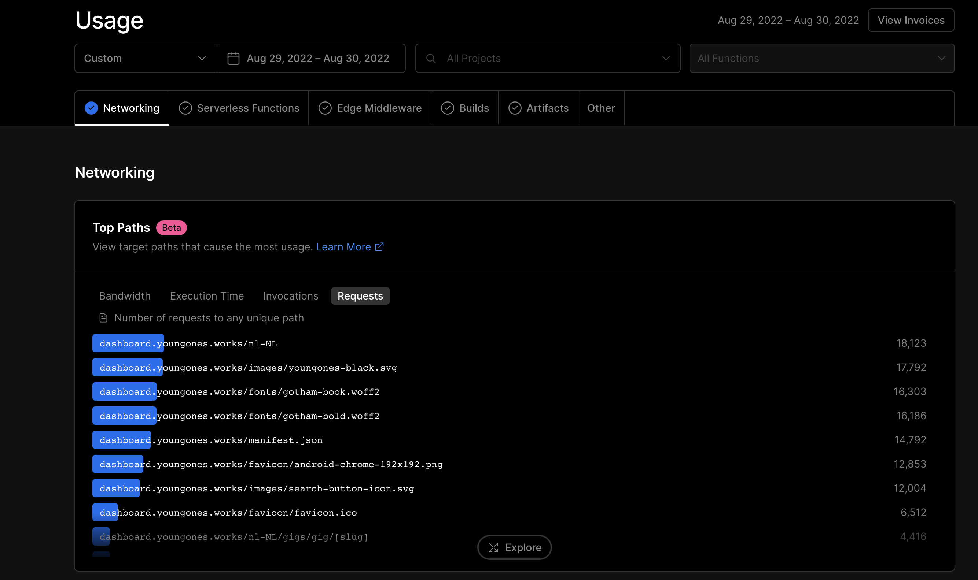The height and width of the screenshot is (580, 978).
Task: Click the Serverless Functions tab label
Action: 248,108
